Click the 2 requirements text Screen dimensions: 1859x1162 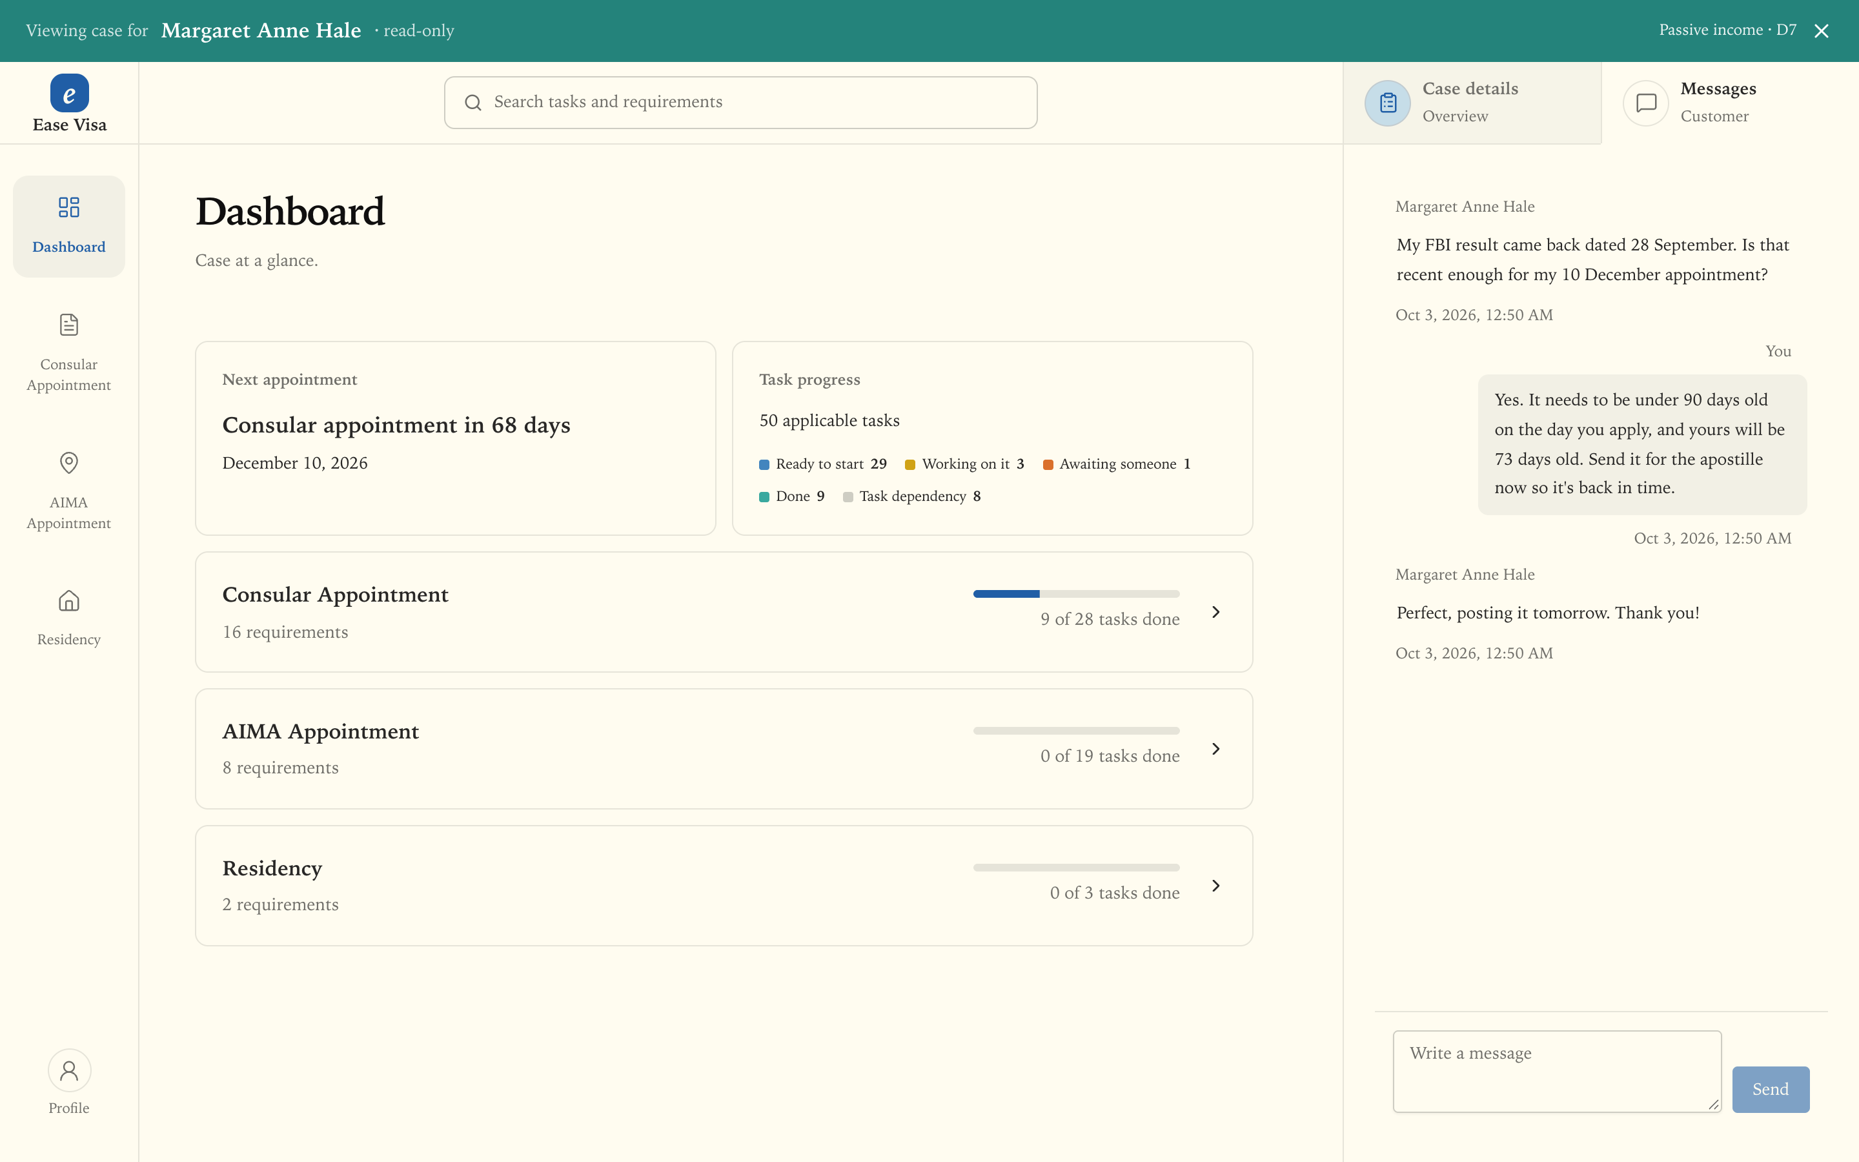(x=280, y=904)
